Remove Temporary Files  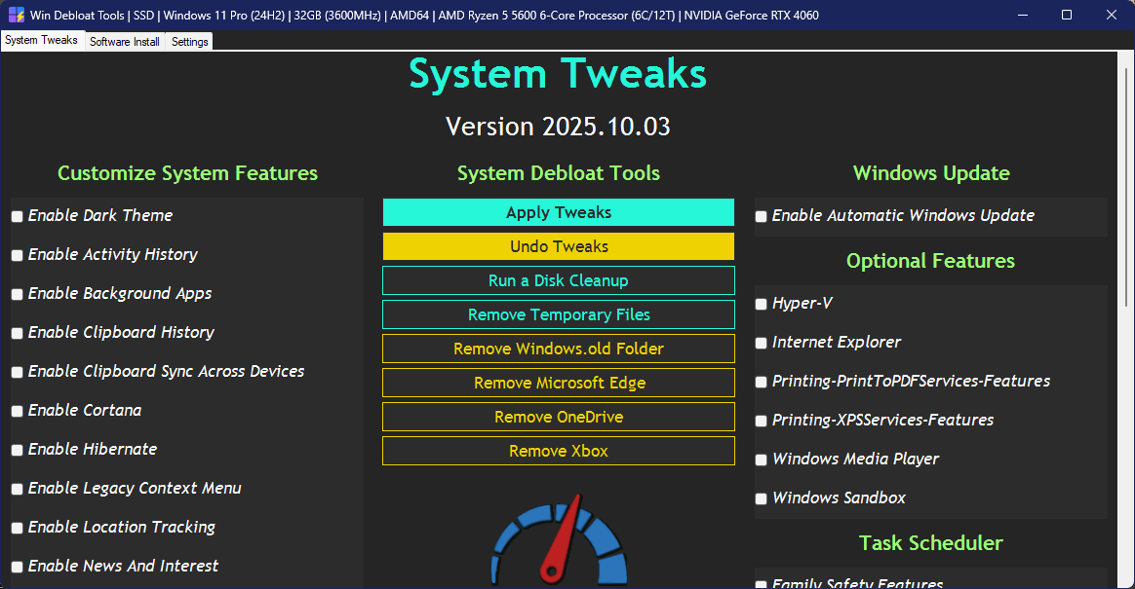click(x=558, y=314)
